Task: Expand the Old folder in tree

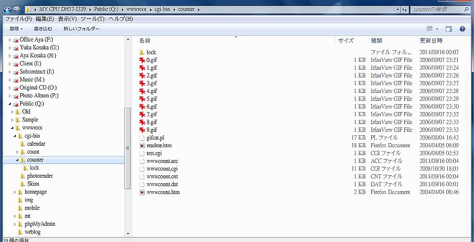Action: point(13,112)
